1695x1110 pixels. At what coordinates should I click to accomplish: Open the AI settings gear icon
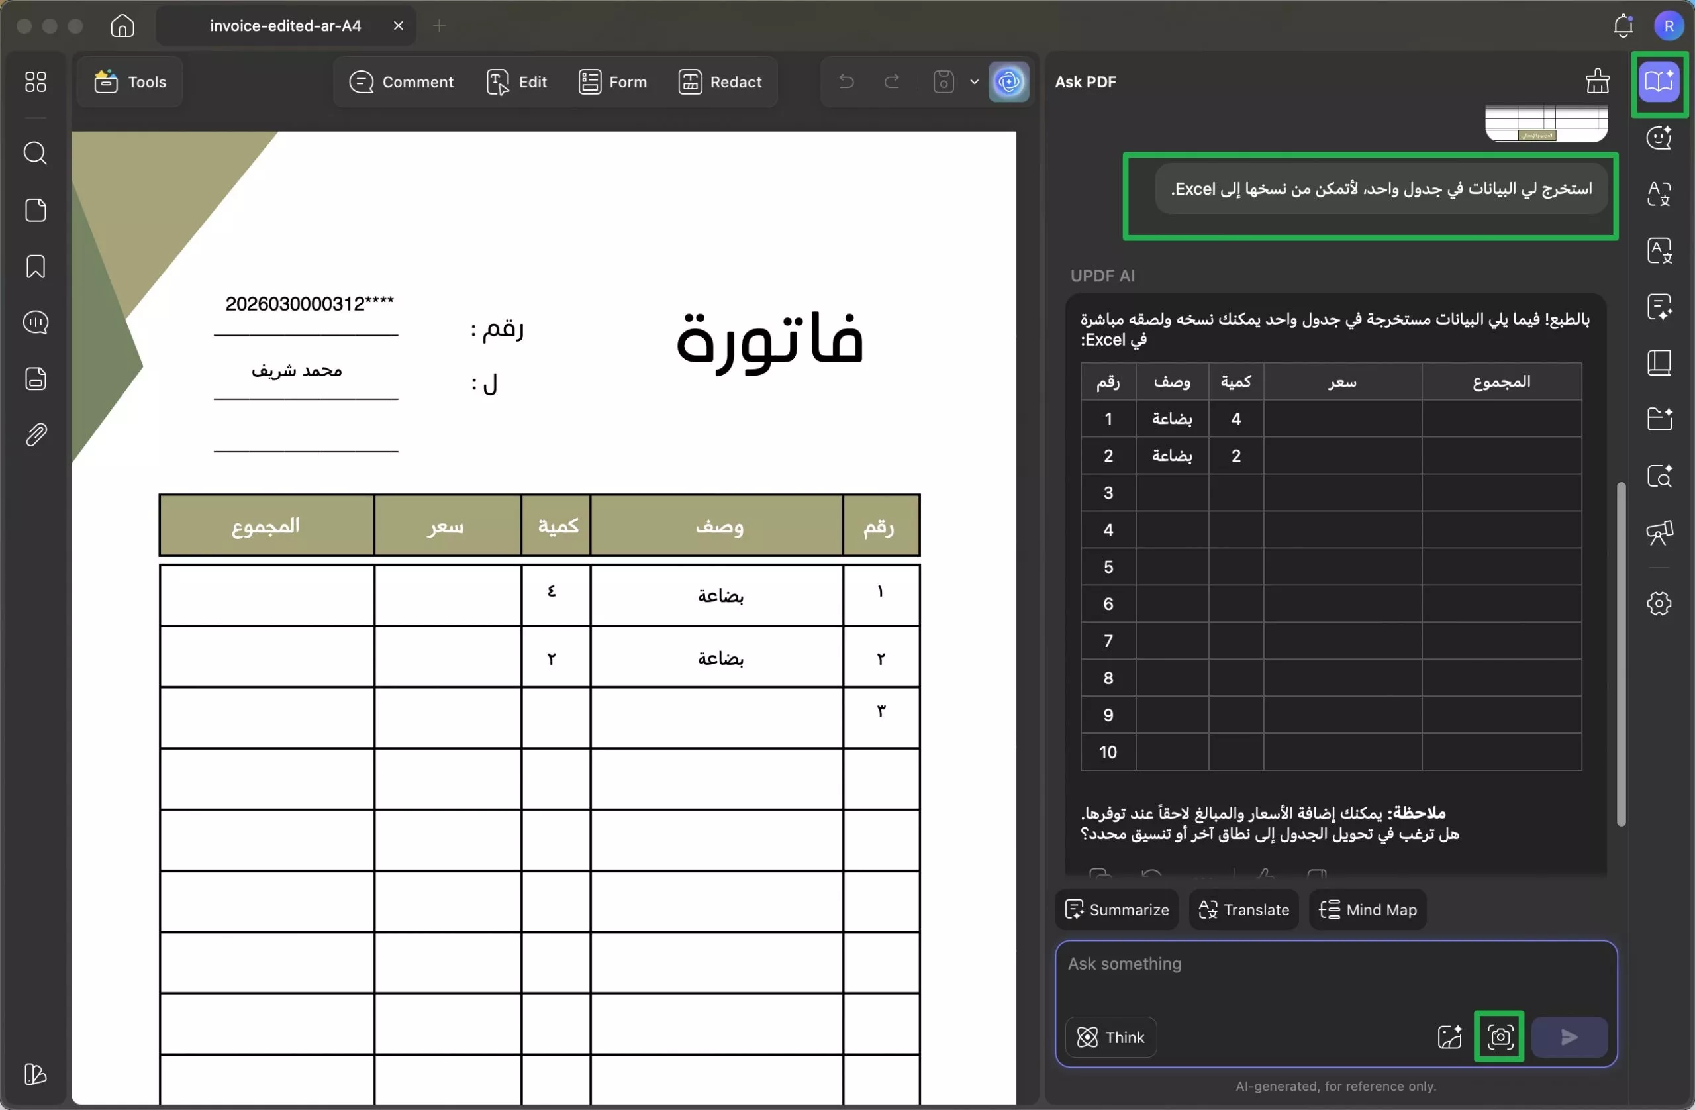[1659, 603]
